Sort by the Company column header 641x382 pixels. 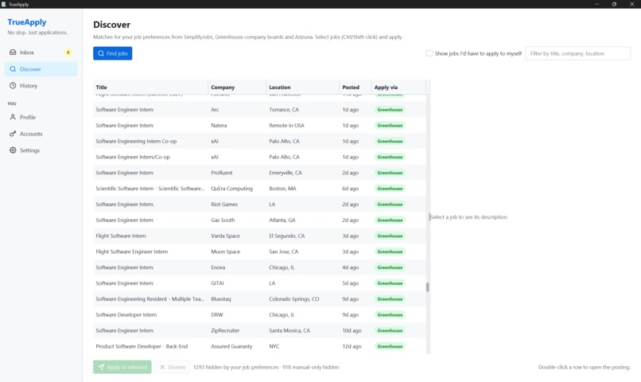[x=237, y=87]
